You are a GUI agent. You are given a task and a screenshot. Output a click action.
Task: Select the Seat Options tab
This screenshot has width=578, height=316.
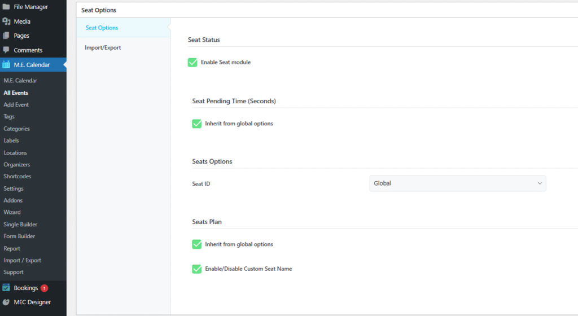(102, 28)
